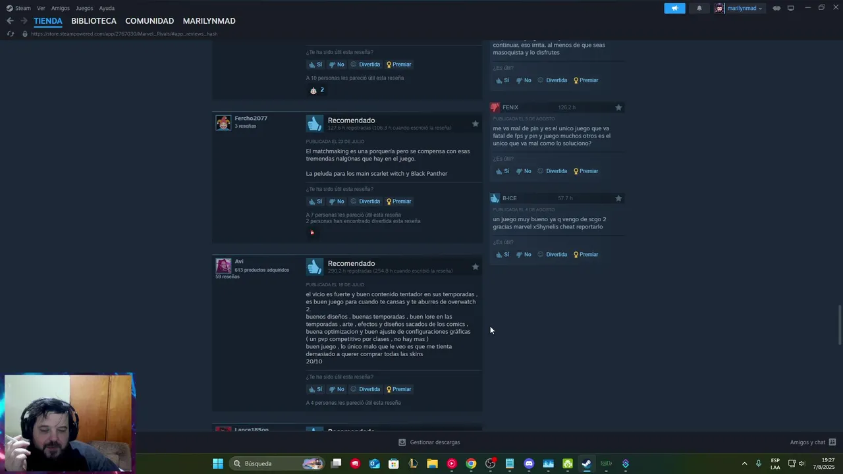Award FENIX's review with Premiar
843x474 pixels.
click(586, 171)
